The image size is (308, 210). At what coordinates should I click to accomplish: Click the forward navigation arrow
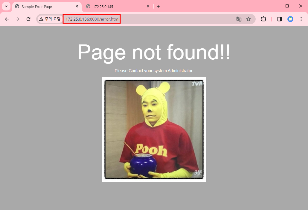18,19
